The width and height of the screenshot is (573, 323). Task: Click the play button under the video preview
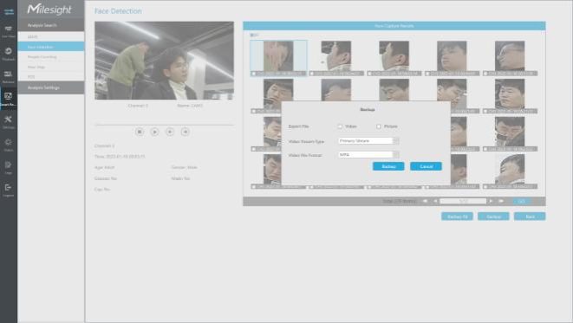coord(154,132)
